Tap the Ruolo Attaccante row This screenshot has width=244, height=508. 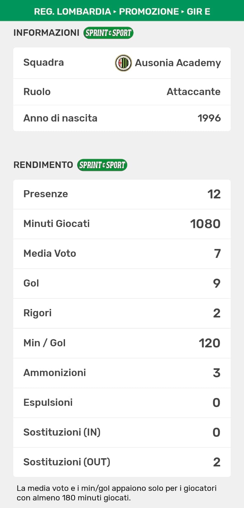point(122,92)
